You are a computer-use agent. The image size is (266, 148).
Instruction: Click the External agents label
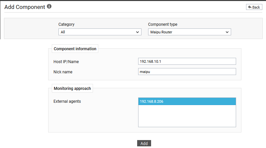point(67,101)
